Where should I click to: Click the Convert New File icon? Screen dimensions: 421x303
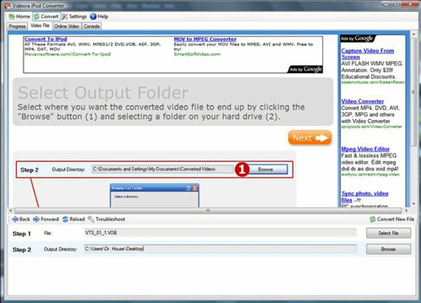point(373,219)
